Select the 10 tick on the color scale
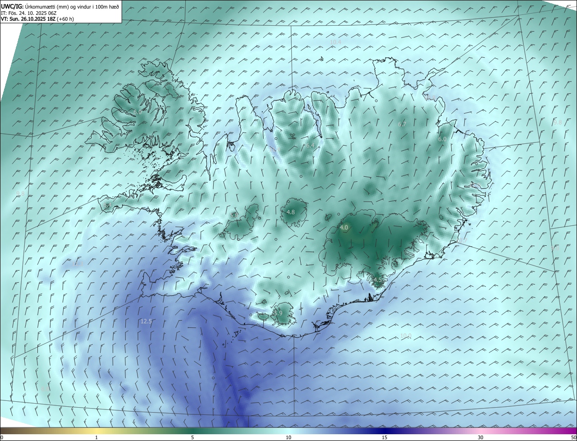 [288, 437]
